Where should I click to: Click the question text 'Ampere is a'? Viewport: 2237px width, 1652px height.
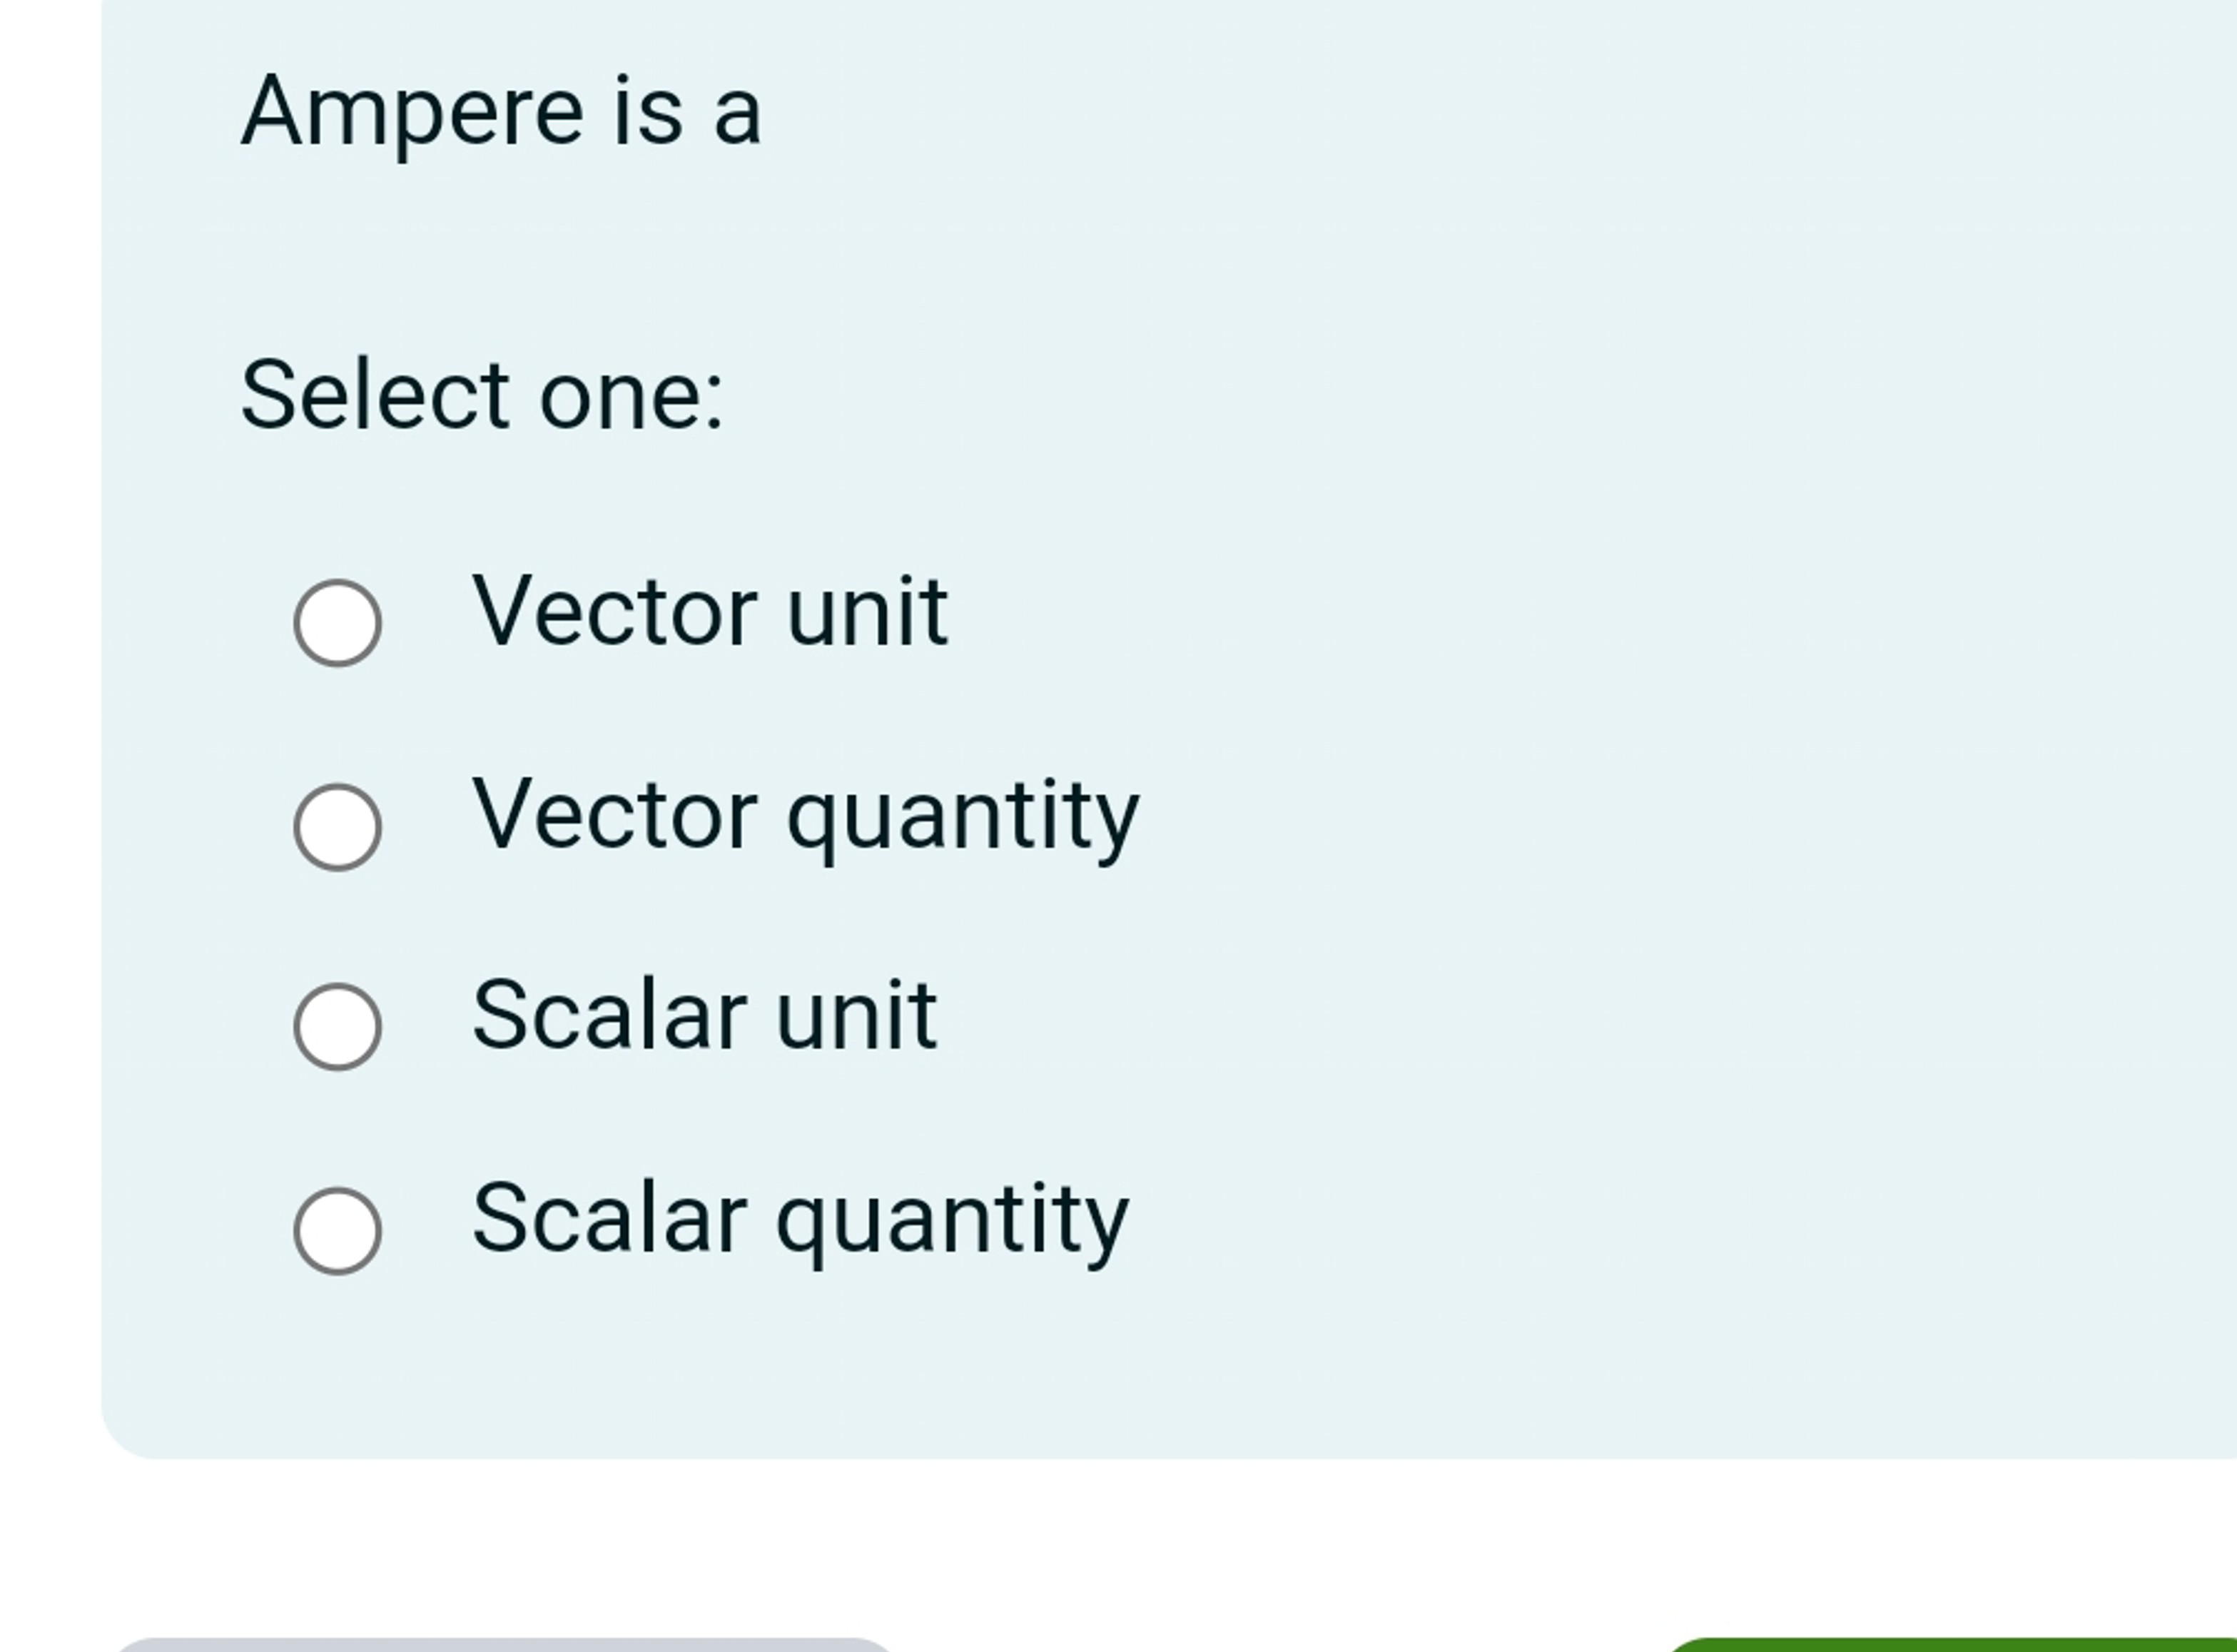click(x=500, y=110)
